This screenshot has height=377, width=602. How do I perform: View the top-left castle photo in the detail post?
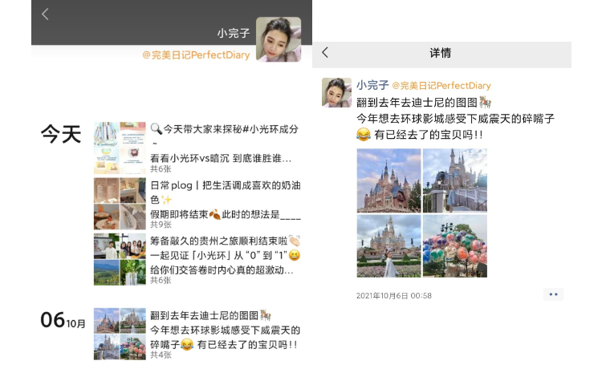tap(388, 180)
